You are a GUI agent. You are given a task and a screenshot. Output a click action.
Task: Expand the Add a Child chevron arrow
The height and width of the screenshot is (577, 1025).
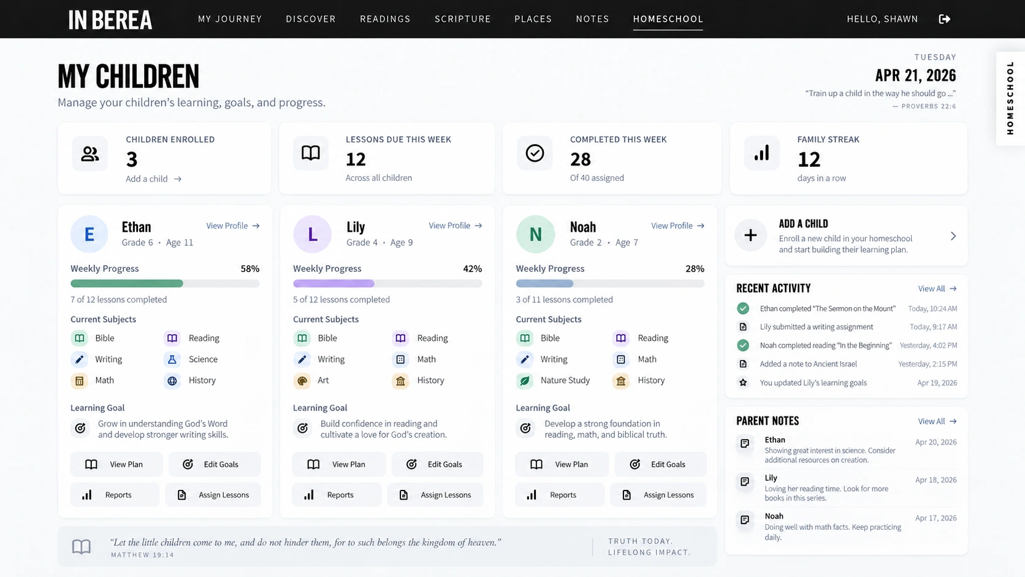coord(953,236)
